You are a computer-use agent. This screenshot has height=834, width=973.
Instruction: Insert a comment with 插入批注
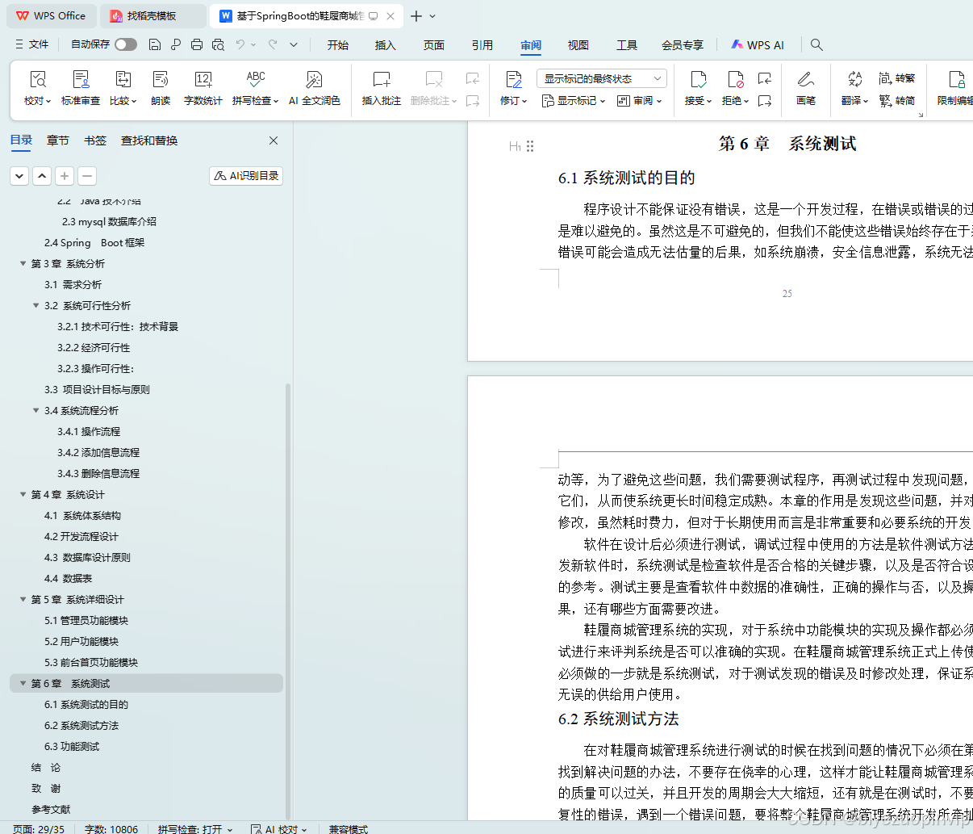coord(381,89)
